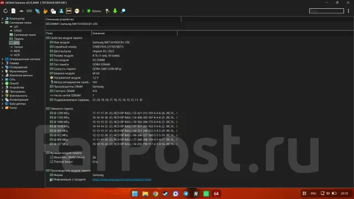
Task: Start the flame stability test icon
Action: coord(45,11)
